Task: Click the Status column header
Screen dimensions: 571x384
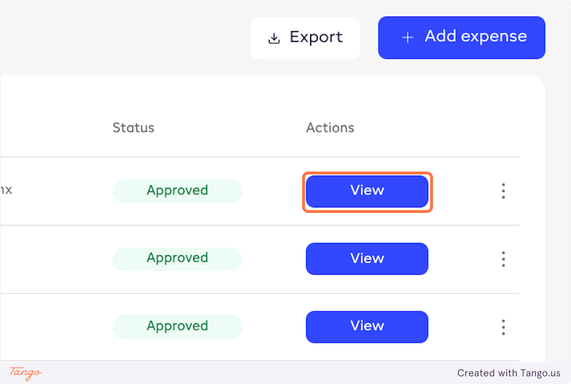Action: pyautogui.click(x=133, y=128)
